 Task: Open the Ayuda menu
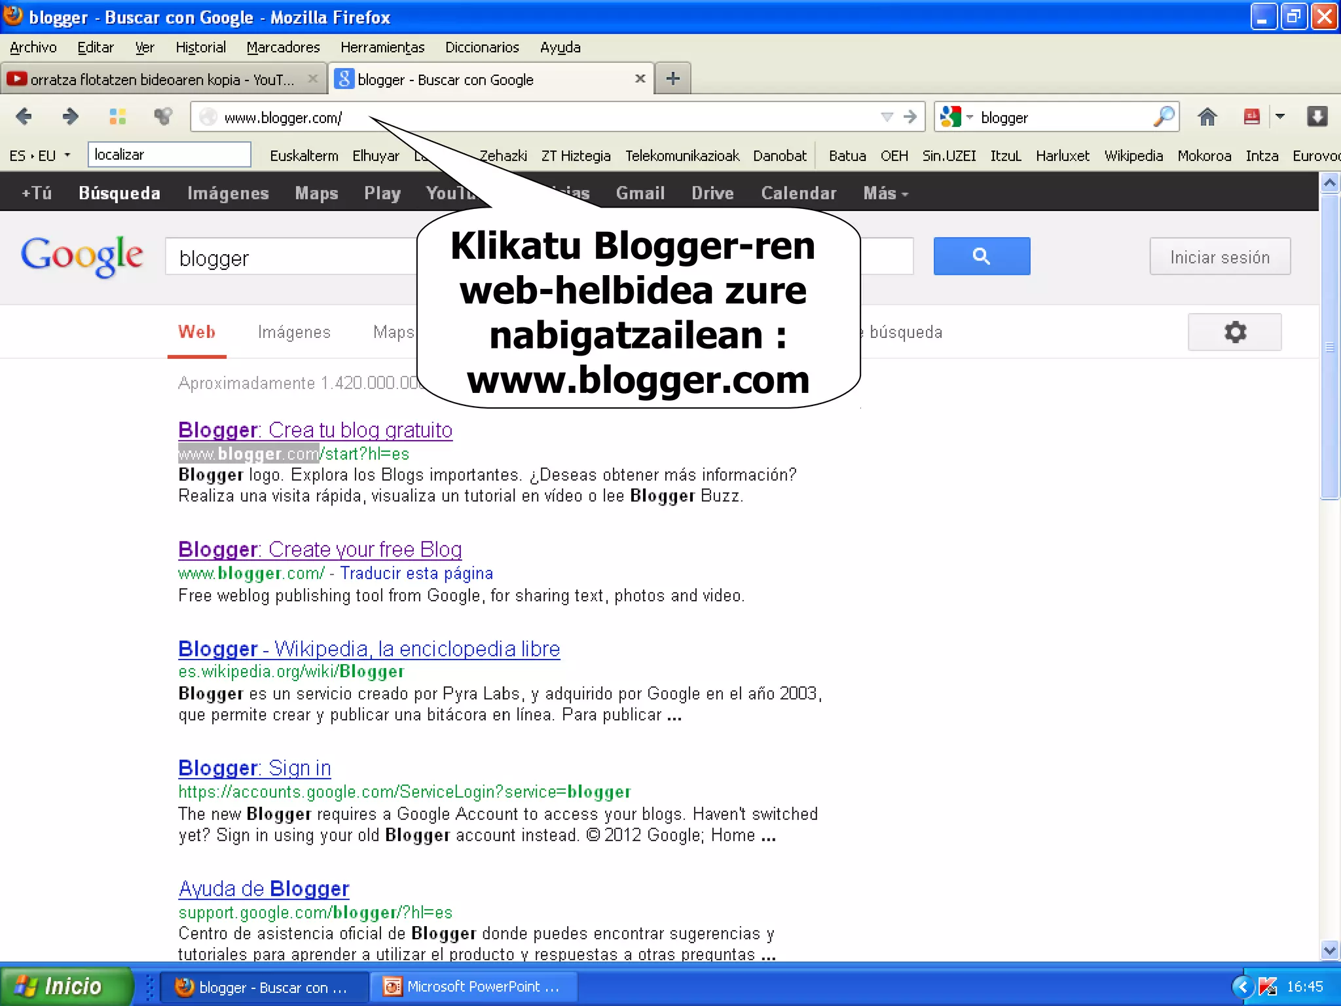[560, 47]
